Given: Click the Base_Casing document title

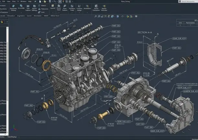Looking at the screenshot, I should [x=126, y=2].
